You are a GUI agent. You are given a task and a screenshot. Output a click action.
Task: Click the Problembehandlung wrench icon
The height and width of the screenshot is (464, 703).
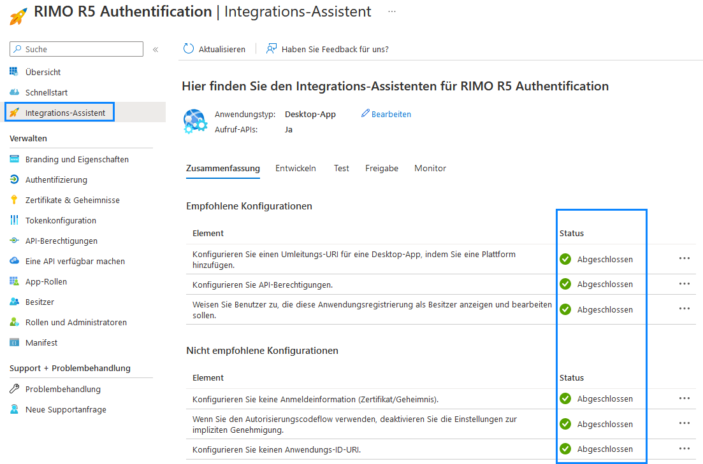15,389
